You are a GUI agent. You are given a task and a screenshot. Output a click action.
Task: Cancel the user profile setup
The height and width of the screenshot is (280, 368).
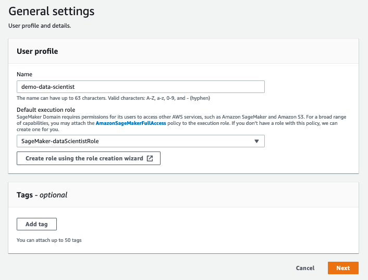[x=305, y=268]
